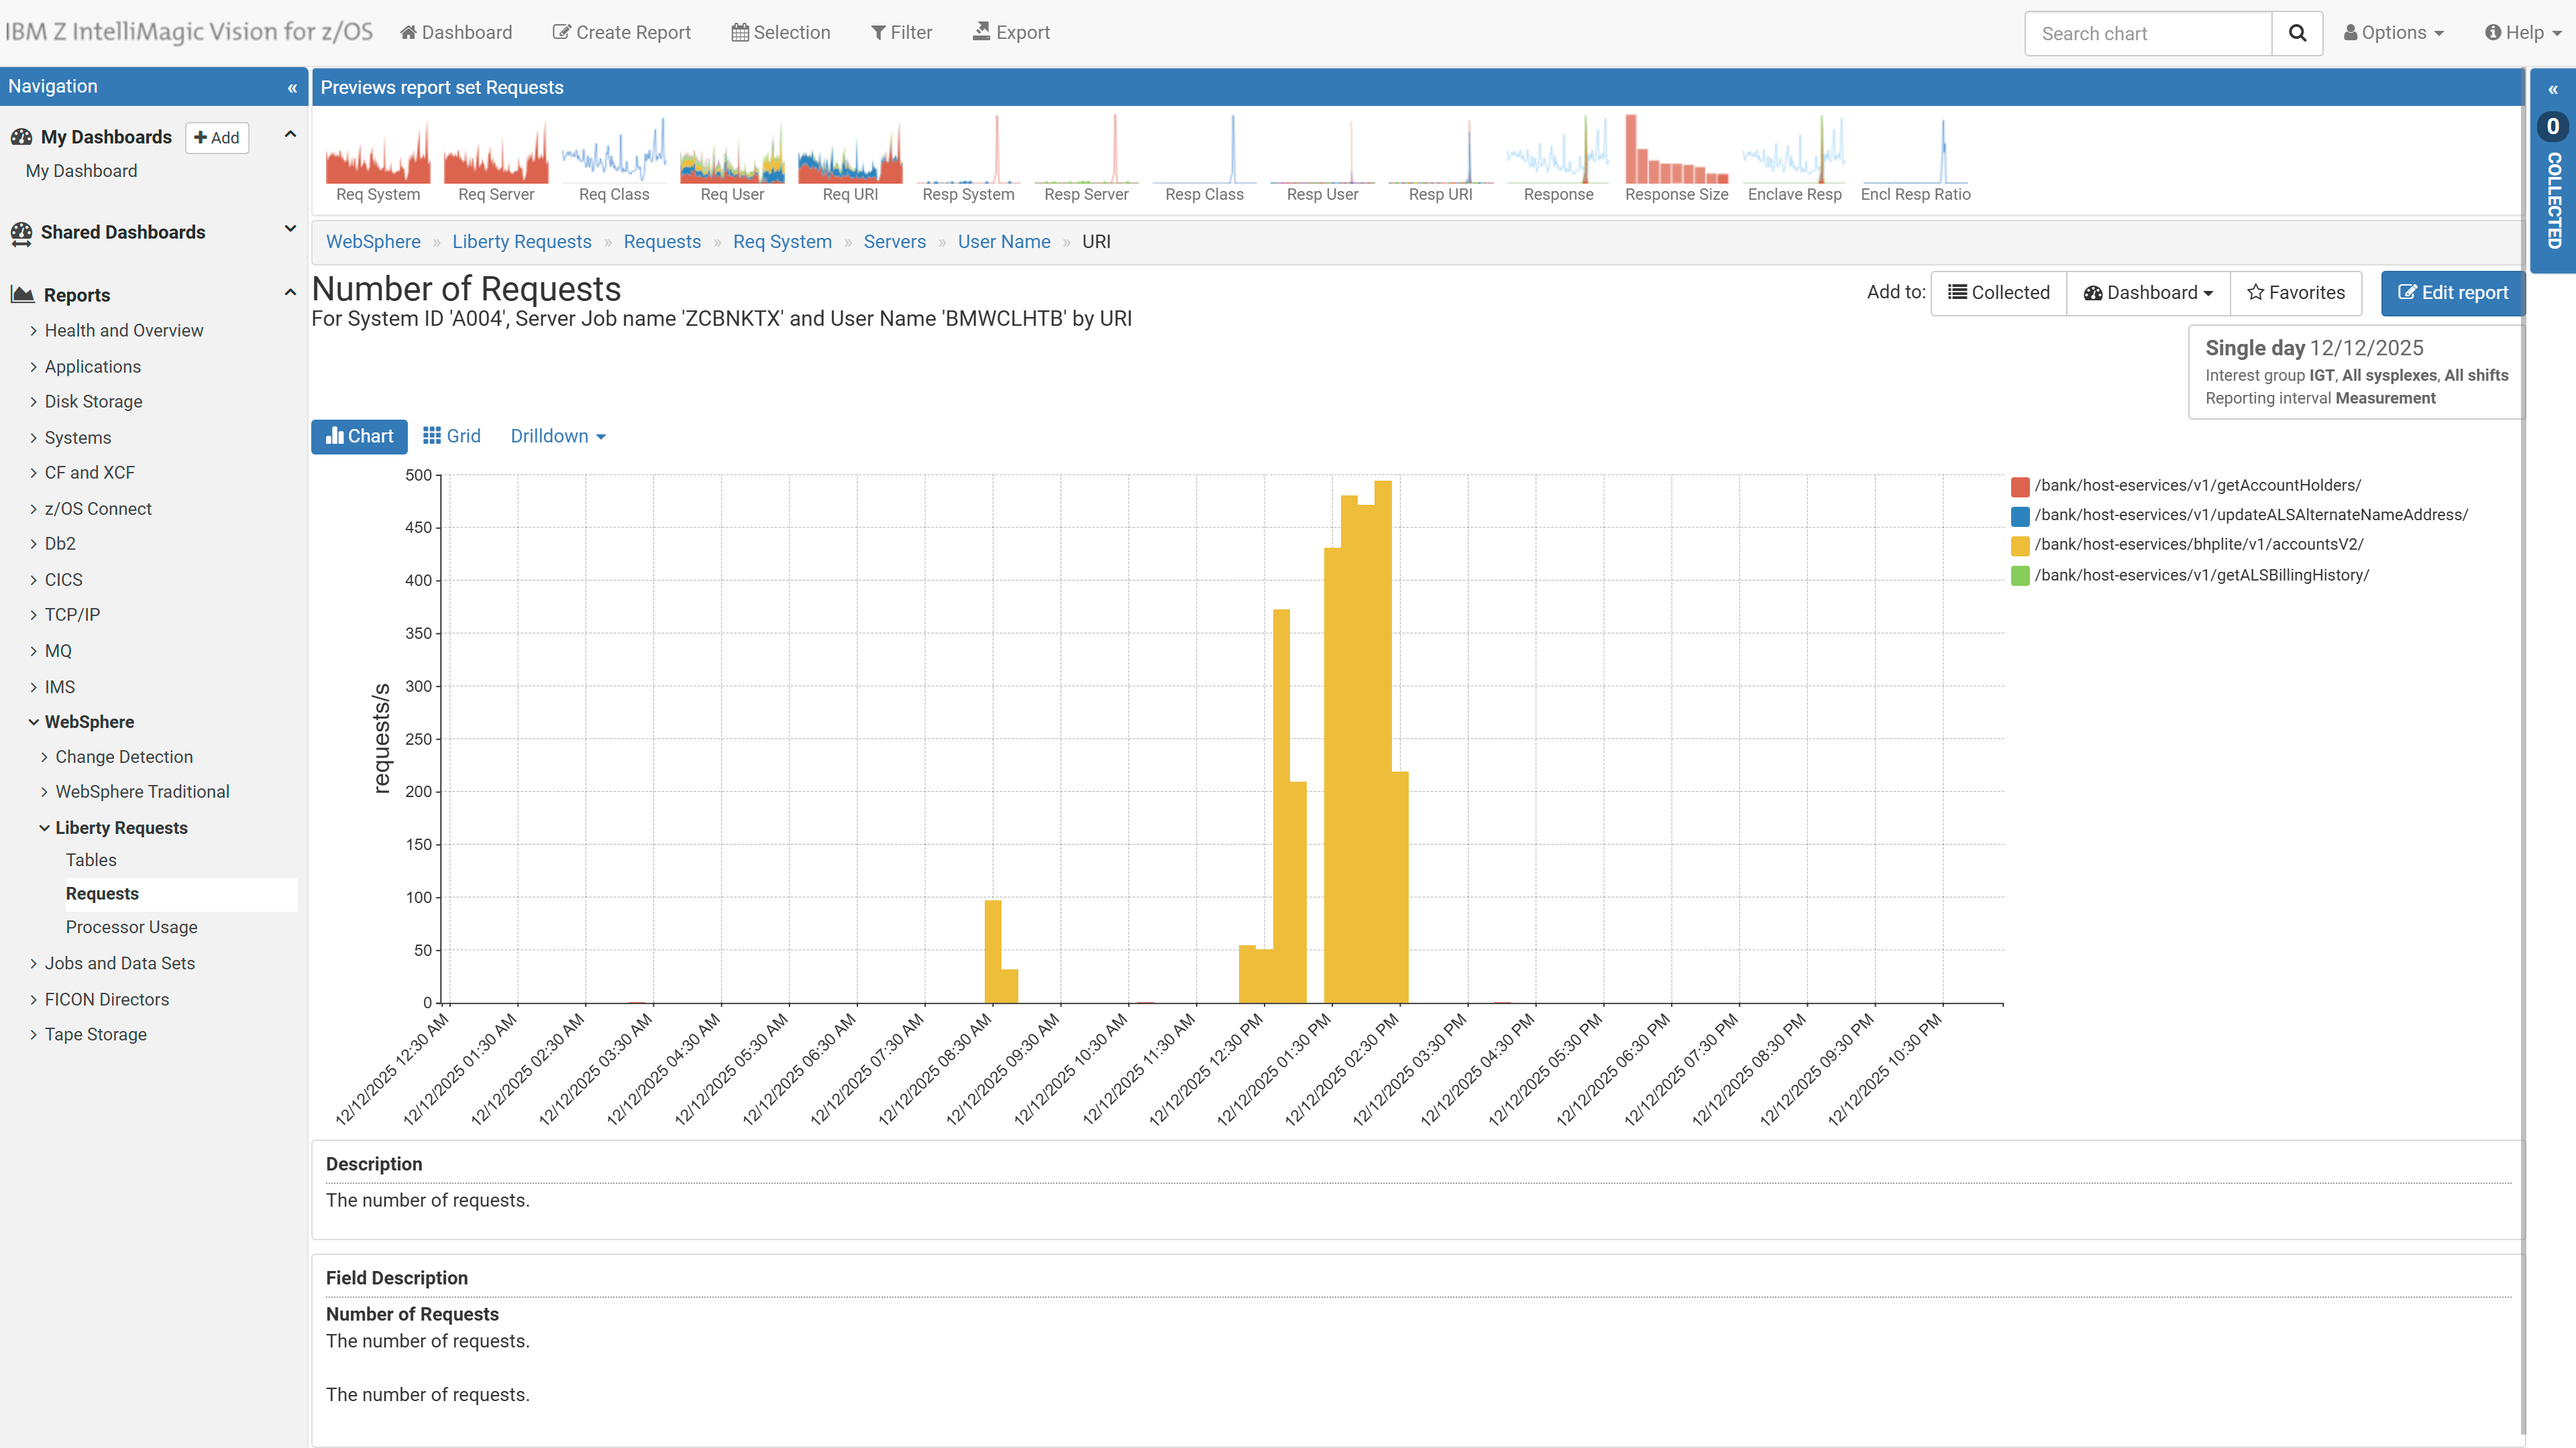Open the Req Server preview thumbnail

click(x=496, y=159)
